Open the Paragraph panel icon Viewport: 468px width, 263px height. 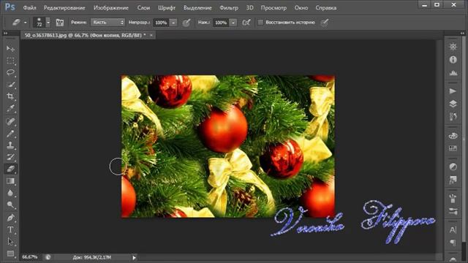(453, 243)
